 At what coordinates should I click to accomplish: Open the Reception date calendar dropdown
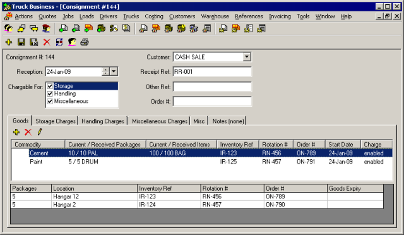coord(114,71)
